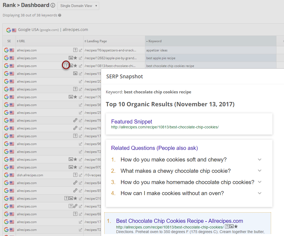Open external link icon in /recipes/25 row
The height and width of the screenshot is (236, 284).
(80, 112)
